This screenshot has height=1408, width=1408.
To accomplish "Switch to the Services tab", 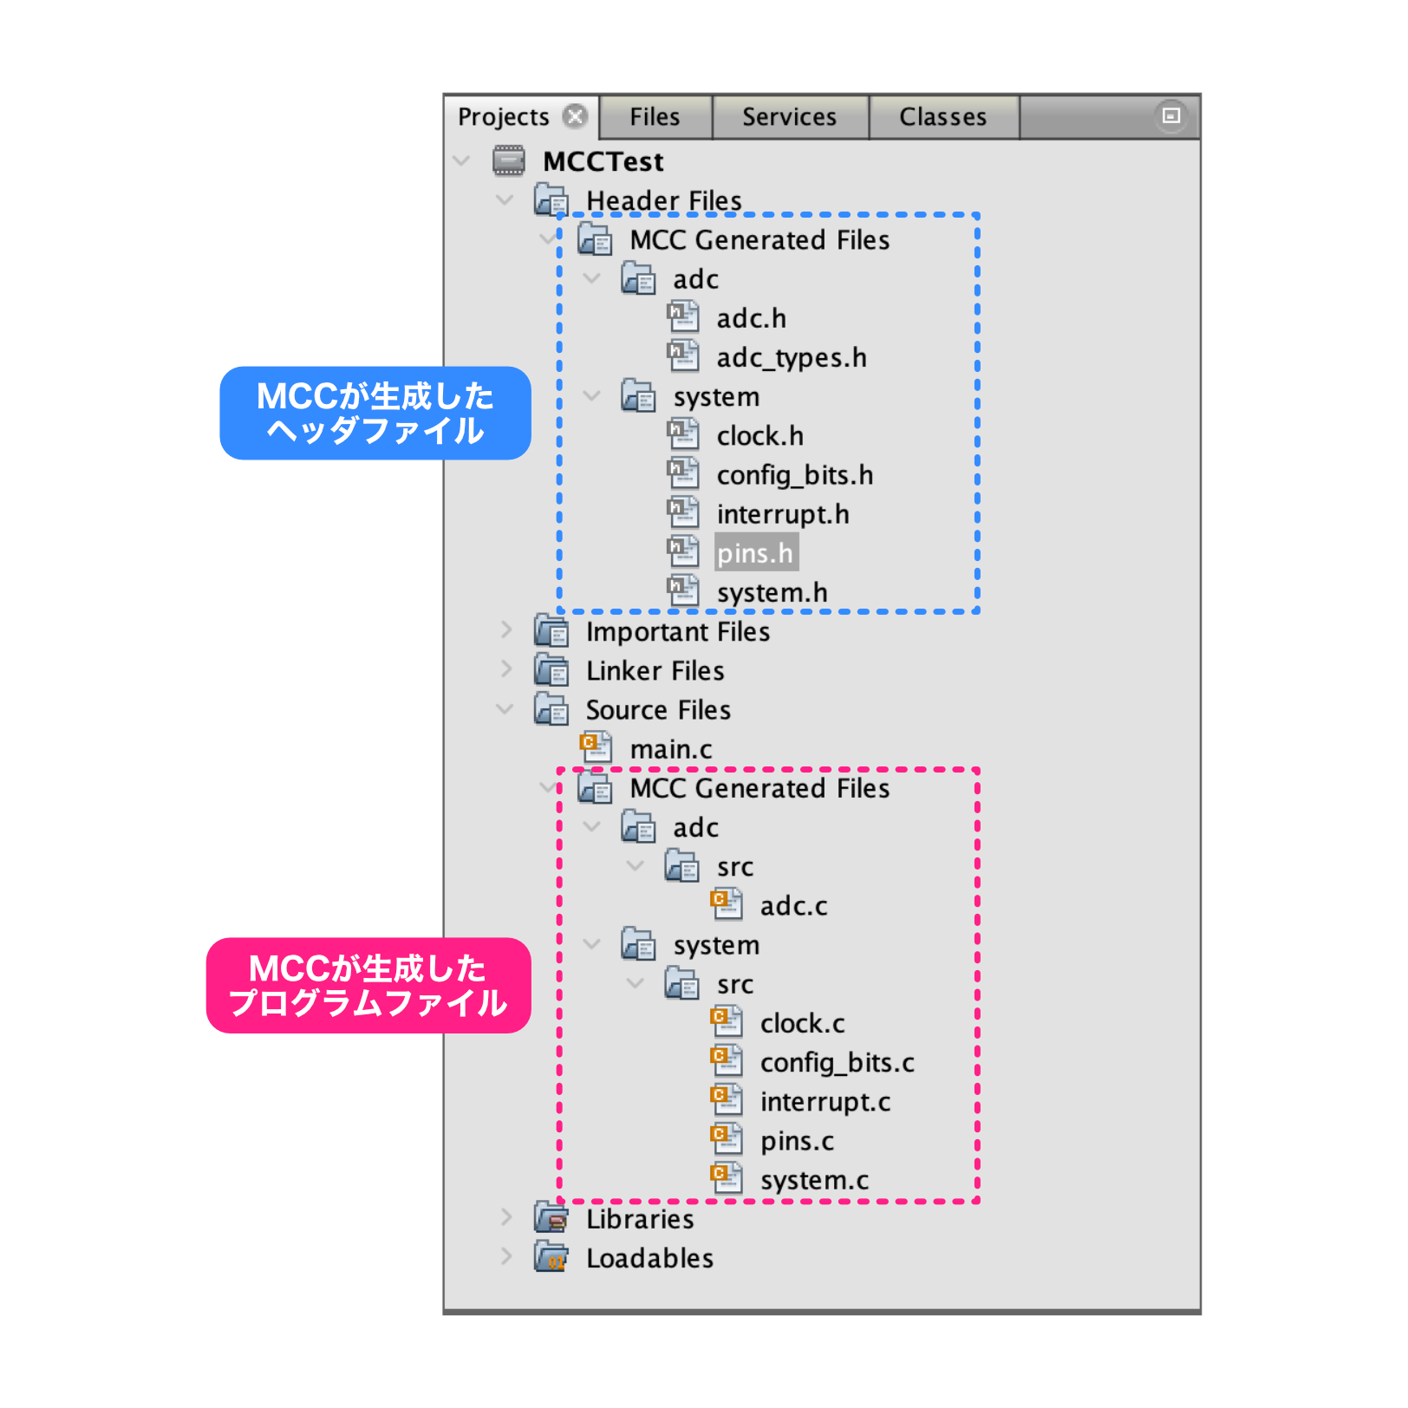I will click(789, 117).
